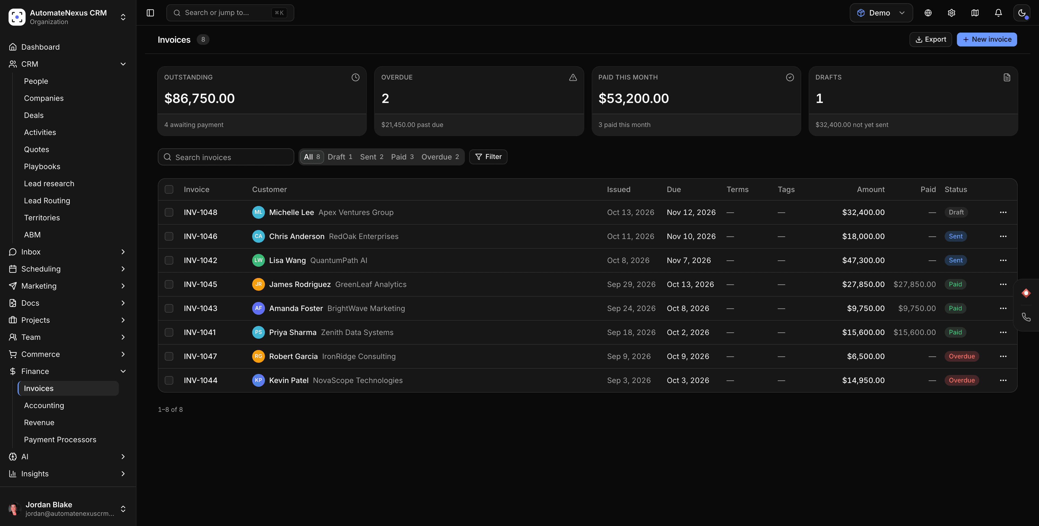Check the INV-1041 row checkbox
Viewport: 1039px width, 526px height.
169,333
